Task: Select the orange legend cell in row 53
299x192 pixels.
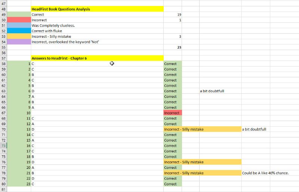Action: (19, 36)
